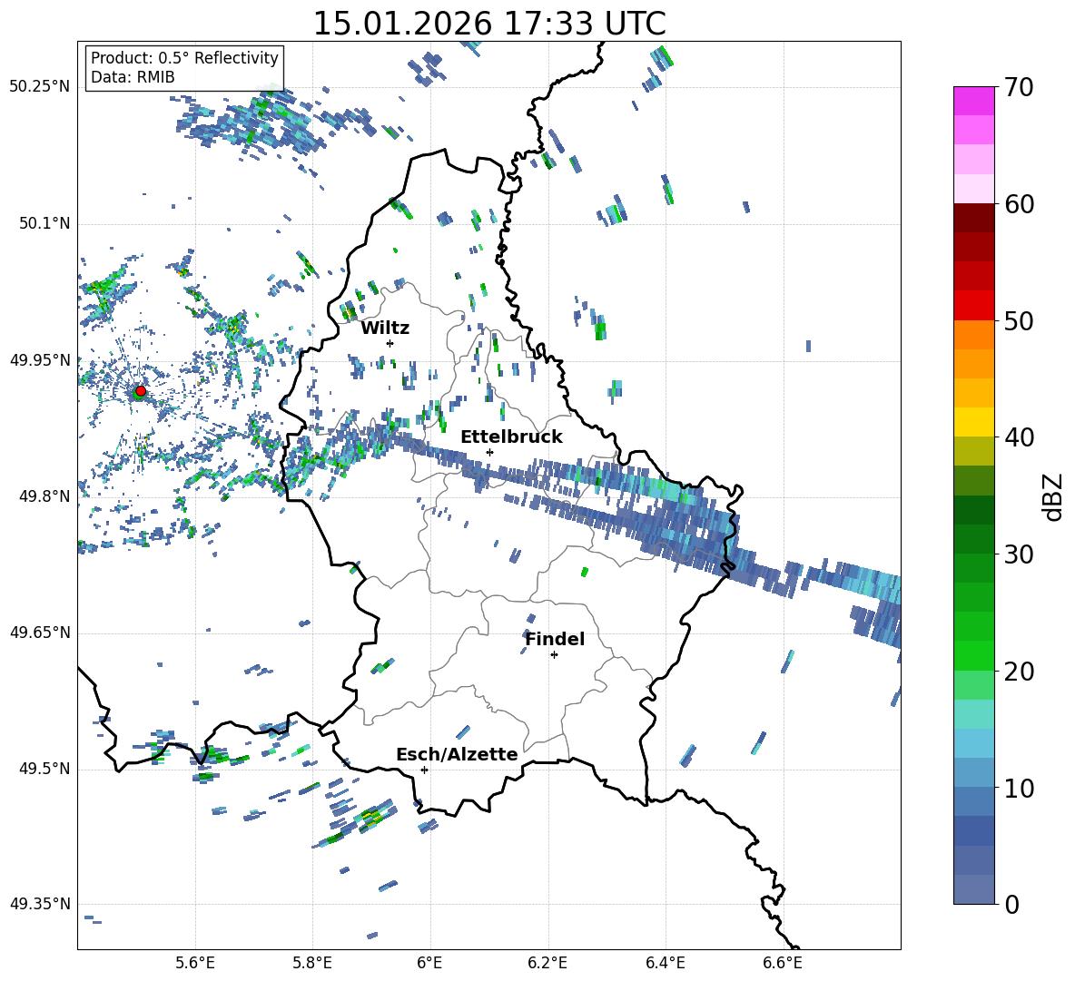Click the turquoise colorbar segment between 10 and 20
Screen dimensions: 1075x981
coord(973,714)
